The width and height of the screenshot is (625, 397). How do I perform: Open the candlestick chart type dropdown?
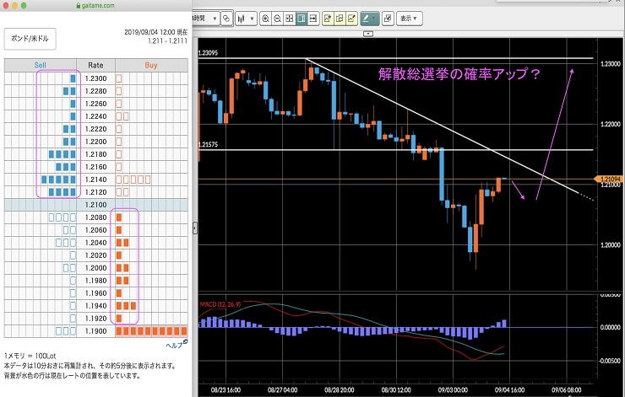246,19
